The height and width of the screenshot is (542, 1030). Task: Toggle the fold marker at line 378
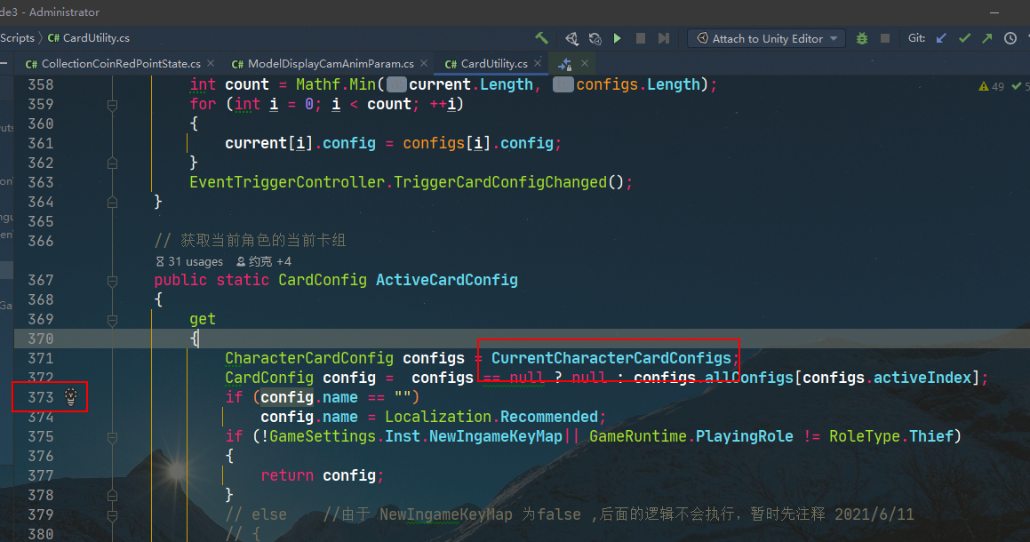112,496
